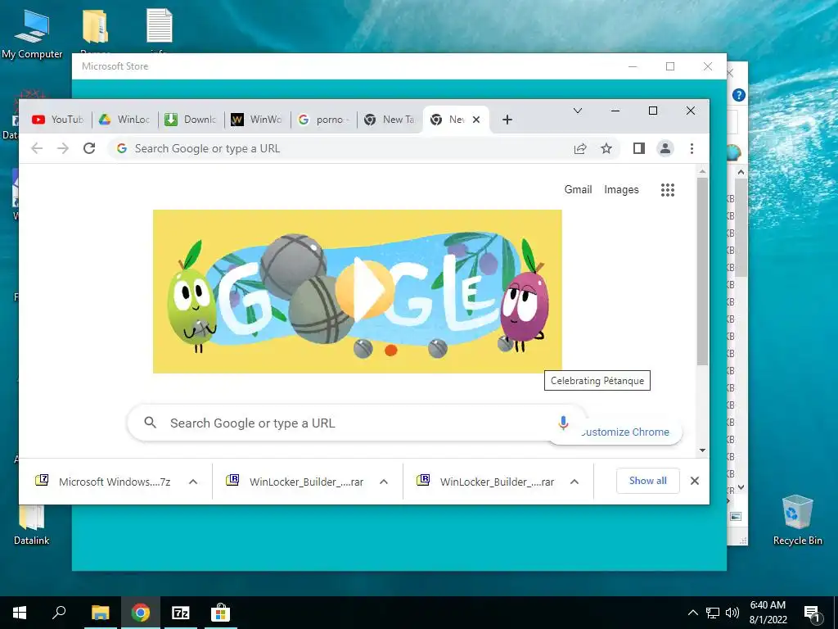Close the active New Tab
Viewport: 838px width, 629px height.
pos(476,120)
